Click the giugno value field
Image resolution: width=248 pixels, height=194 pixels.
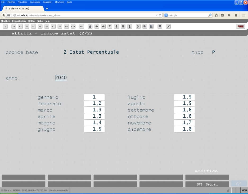(x=94, y=129)
